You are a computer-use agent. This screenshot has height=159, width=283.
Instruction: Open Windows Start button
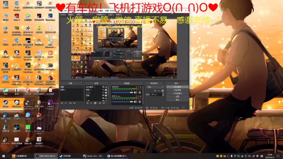3,156
